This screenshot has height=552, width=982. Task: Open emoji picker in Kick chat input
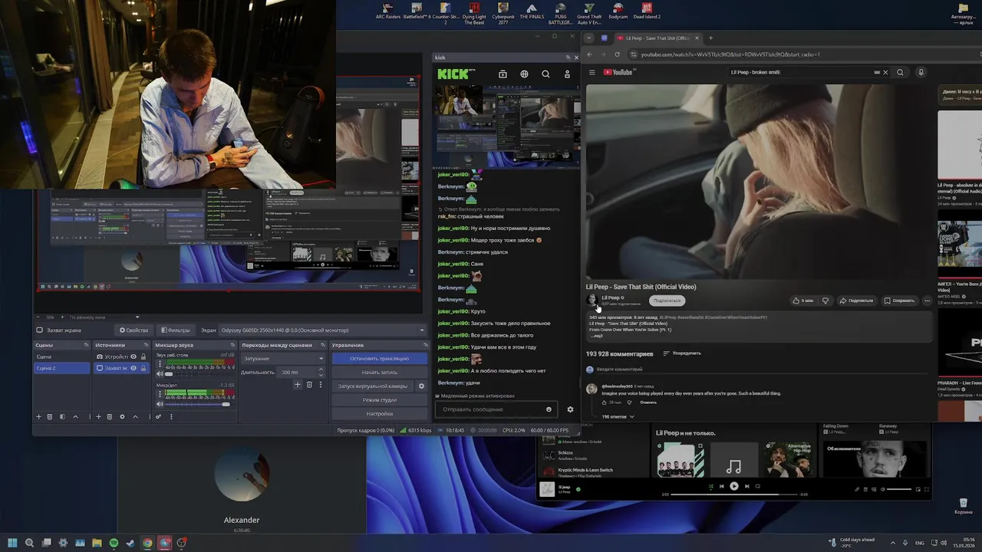(x=549, y=409)
